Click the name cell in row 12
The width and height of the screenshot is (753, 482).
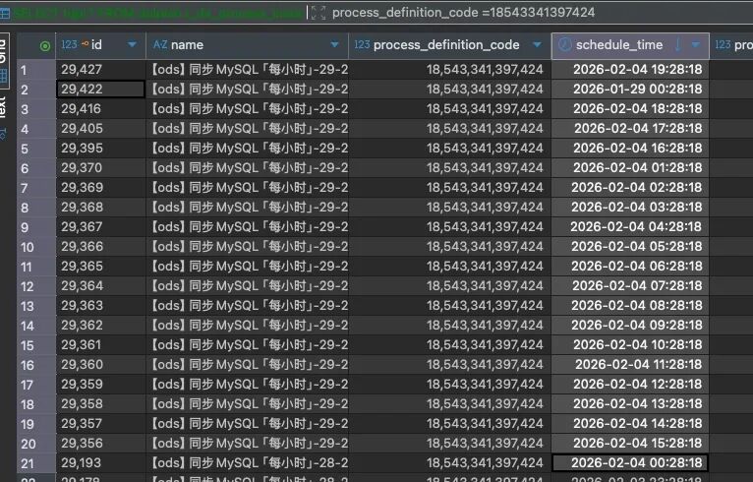[247, 286]
